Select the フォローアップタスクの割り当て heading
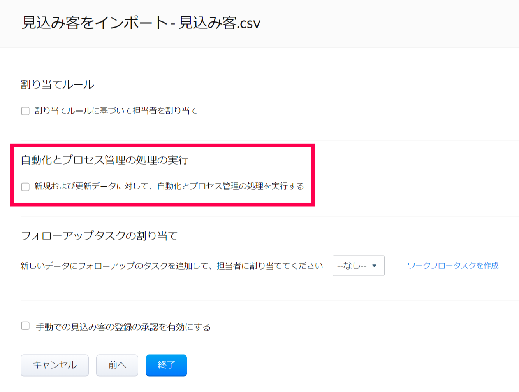The width and height of the screenshot is (519, 392). click(x=99, y=236)
